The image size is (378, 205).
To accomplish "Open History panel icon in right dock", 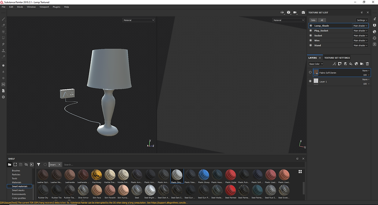I will pyautogui.click(x=375, y=38).
